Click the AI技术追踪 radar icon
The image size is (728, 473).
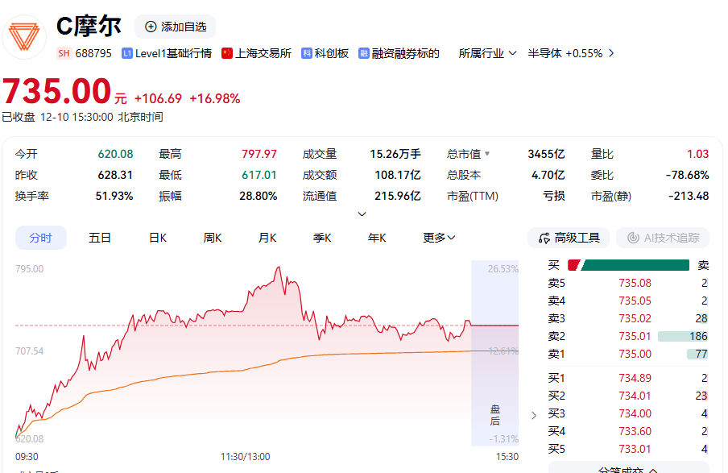[x=633, y=238]
